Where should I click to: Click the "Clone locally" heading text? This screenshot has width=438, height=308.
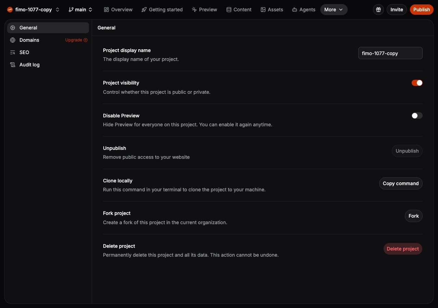(x=118, y=181)
